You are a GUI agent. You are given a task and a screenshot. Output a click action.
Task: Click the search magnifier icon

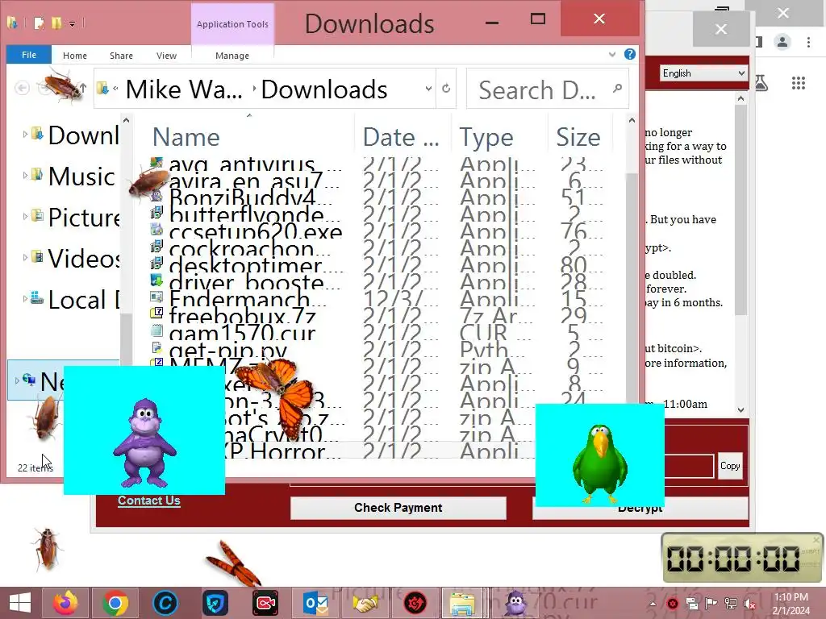click(617, 89)
